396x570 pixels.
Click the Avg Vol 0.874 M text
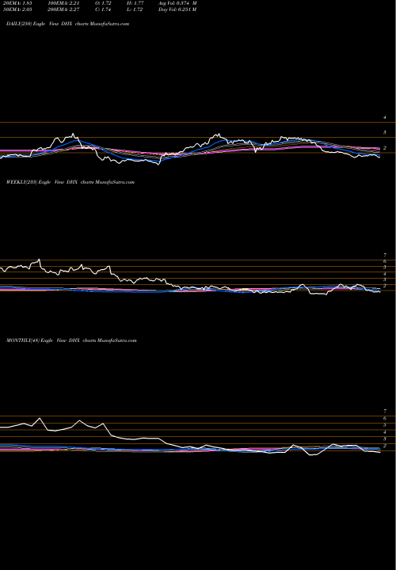click(x=177, y=3)
